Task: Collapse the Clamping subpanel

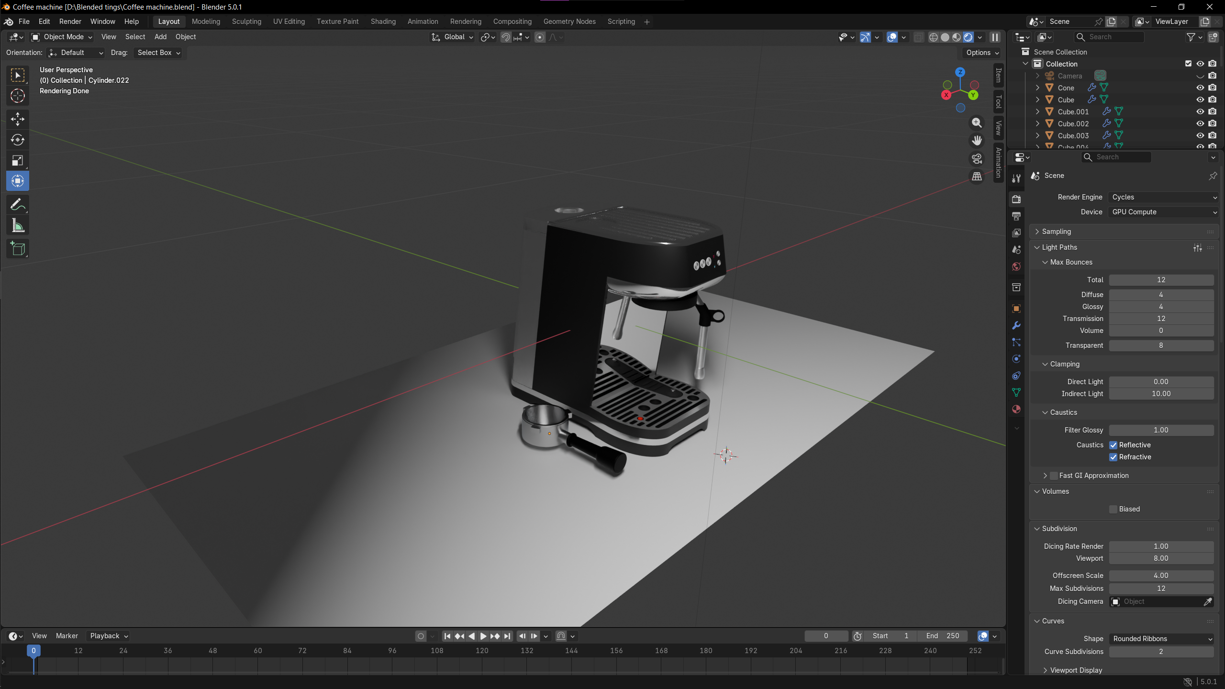Action: pyautogui.click(x=1045, y=364)
